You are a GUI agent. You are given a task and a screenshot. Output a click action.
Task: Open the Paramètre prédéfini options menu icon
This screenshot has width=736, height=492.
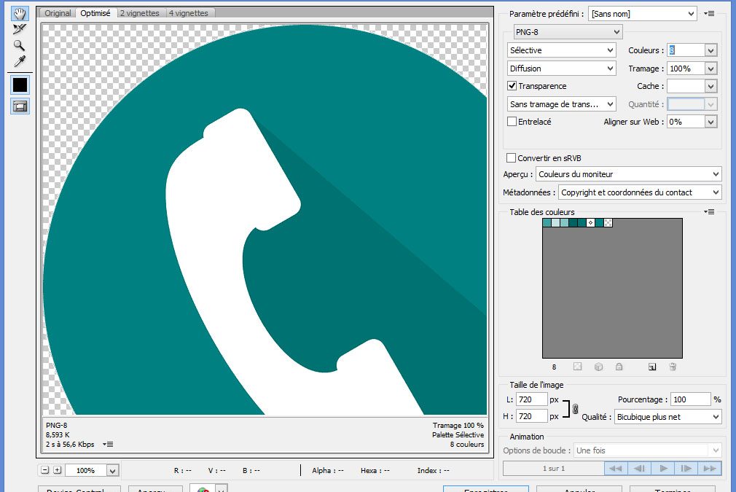[709, 14]
